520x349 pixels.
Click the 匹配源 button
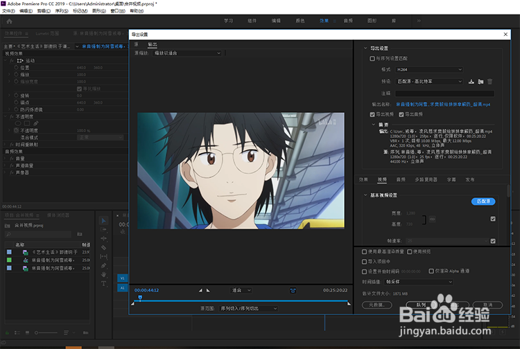click(483, 202)
